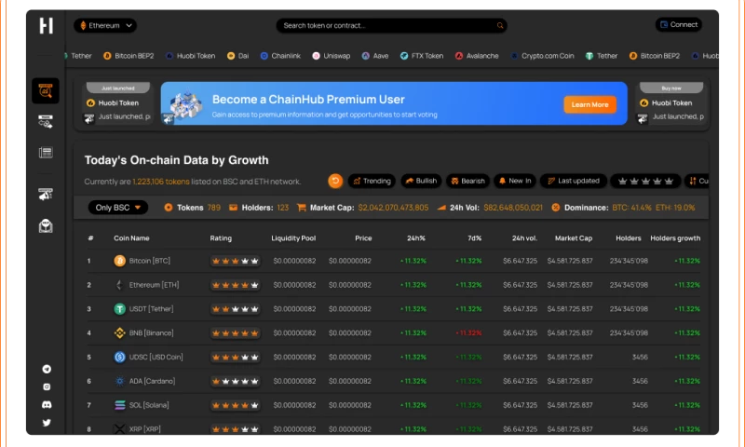Click the USD Coin icon in row 5
Viewport: 745px width, 447px height.
tap(120, 358)
